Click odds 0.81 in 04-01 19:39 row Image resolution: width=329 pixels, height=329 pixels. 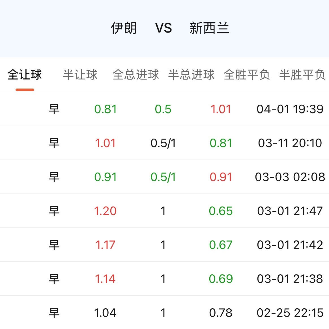105,109
